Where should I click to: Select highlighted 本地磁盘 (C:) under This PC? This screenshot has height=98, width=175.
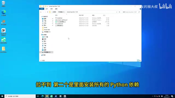[46, 52]
